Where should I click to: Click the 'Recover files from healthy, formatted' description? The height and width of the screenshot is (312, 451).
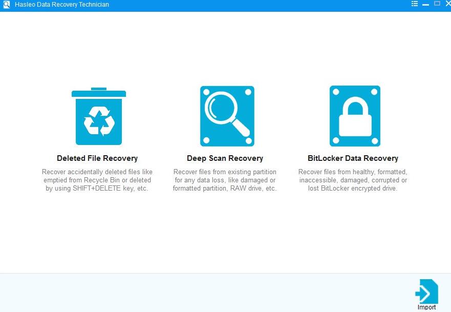(353, 180)
